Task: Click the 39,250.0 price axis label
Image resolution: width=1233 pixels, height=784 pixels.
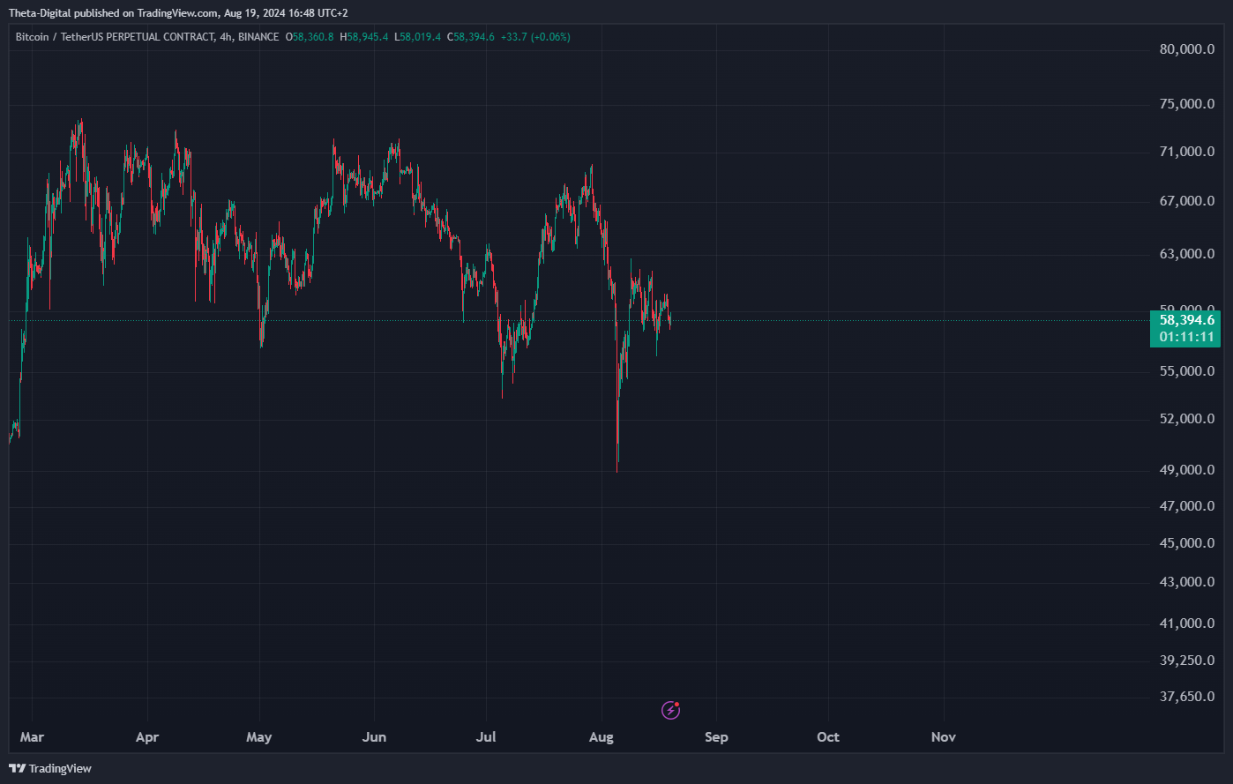Action: (x=1186, y=661)
